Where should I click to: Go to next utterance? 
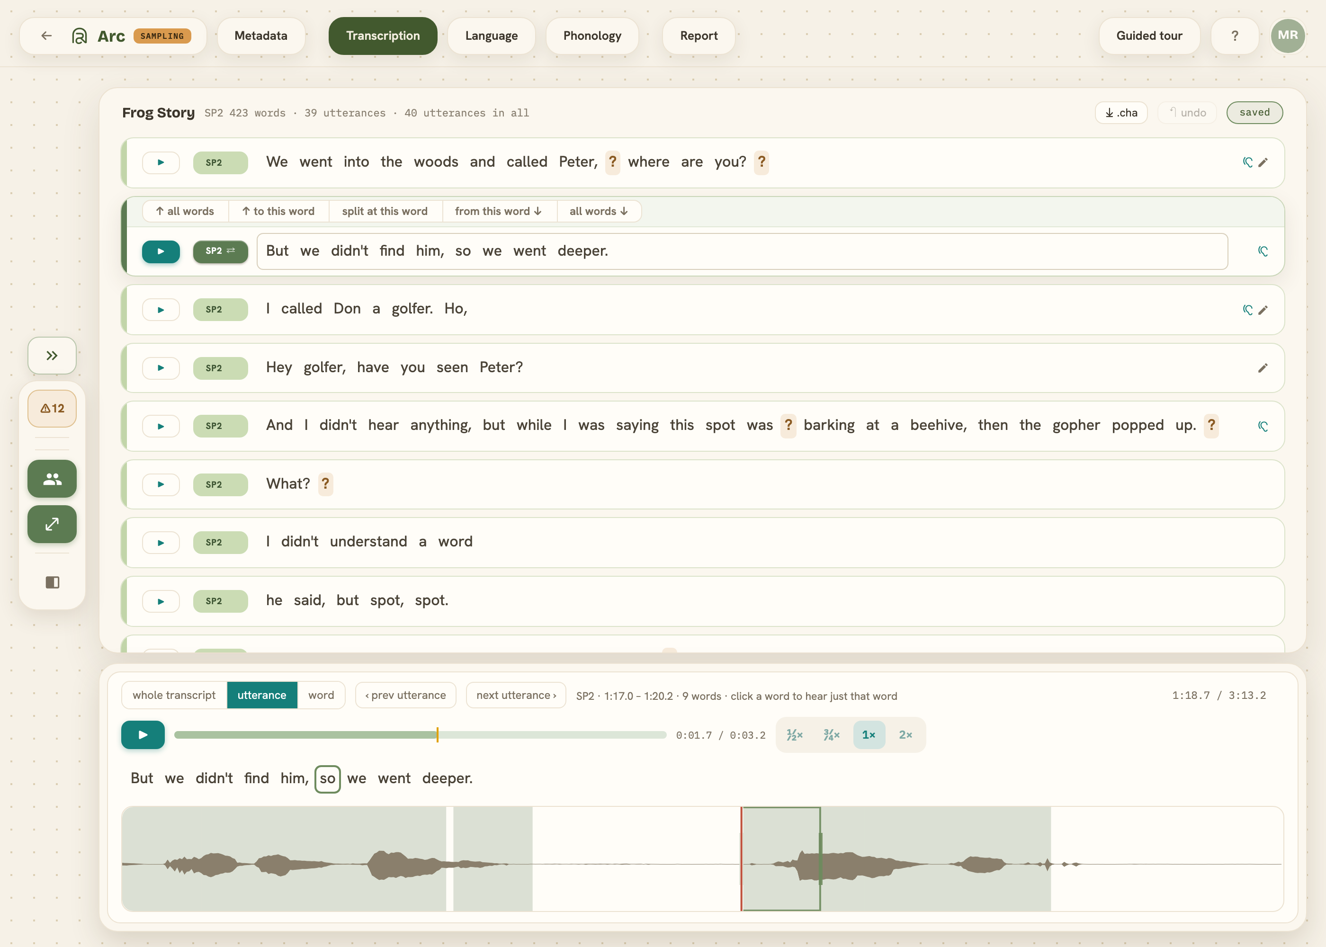[x=515, y=695]
